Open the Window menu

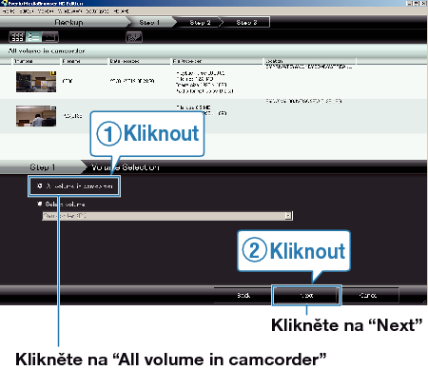point(69,11)
